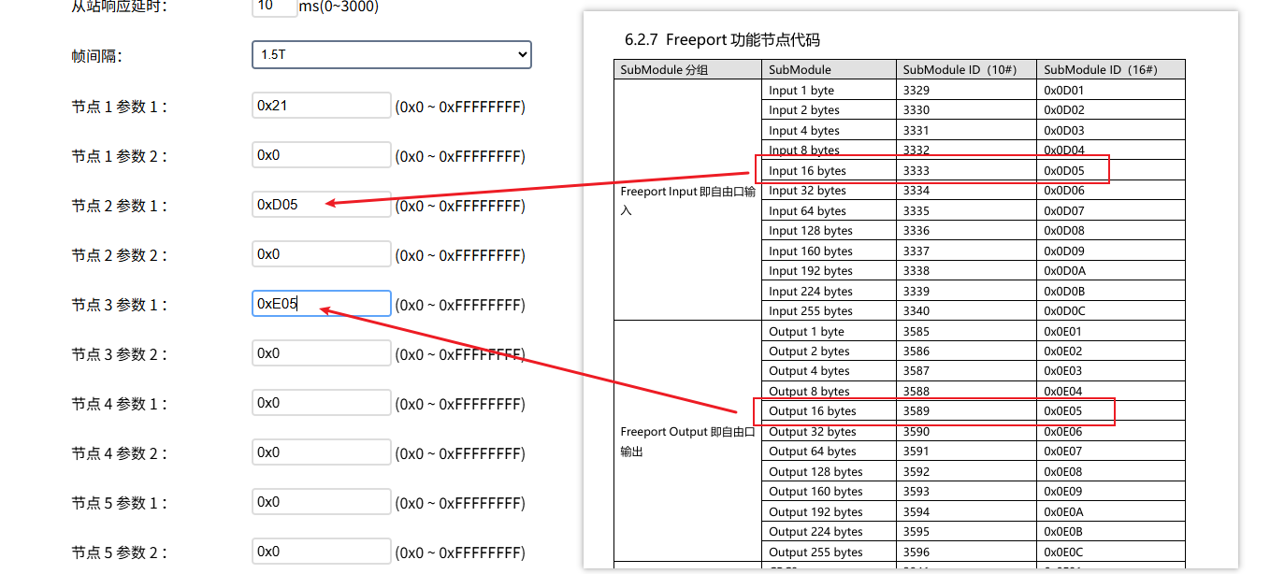The image size is (1270, 574).
Task: Click the 0x0D05 hex ID cell
Action: (1064, 171)
